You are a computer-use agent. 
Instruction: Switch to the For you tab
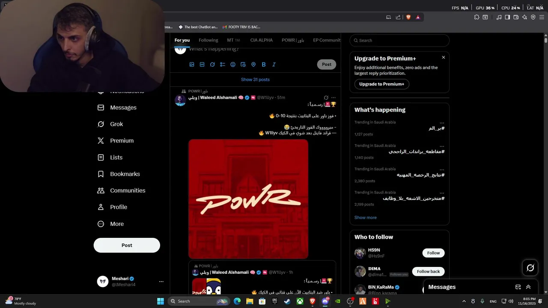[x=182, y=40]
